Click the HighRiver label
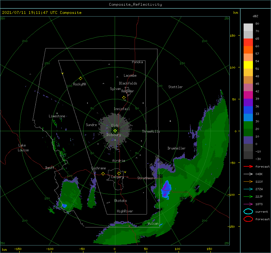The height and width of the screenshot is (253, 271). coord(125,211)
